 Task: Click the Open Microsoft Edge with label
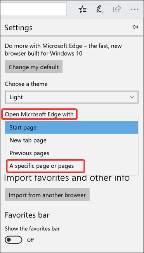39,114
